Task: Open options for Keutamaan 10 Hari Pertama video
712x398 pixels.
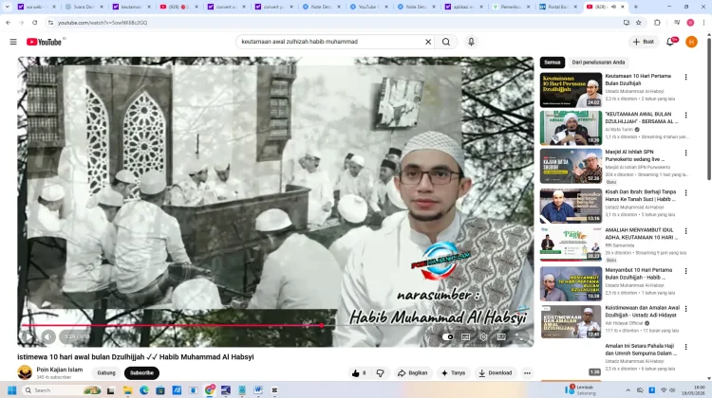Action: 685,77
